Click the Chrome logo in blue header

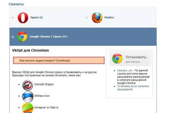coord(22,37)
